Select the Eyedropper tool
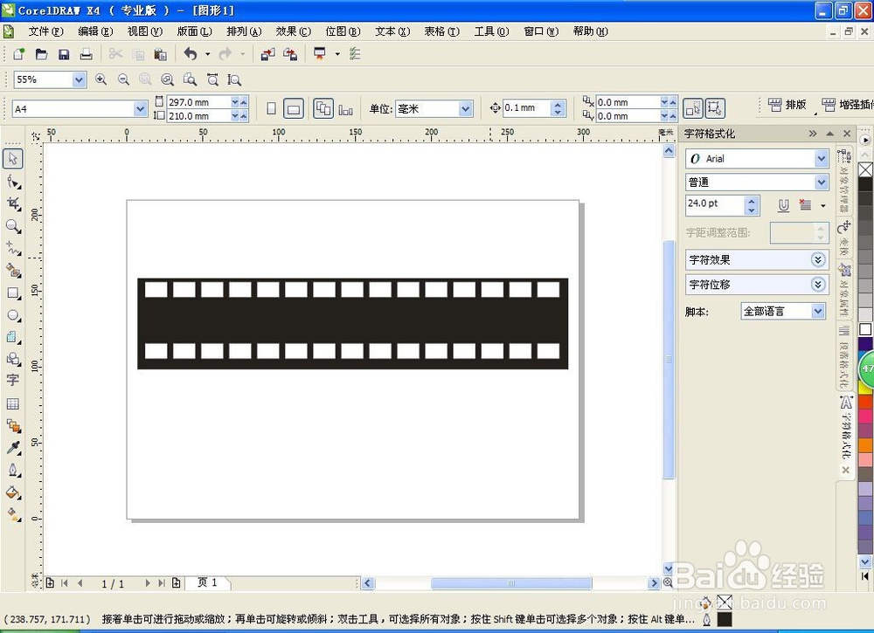The width and height of the screenshot is (874, 633). (13, 448)
